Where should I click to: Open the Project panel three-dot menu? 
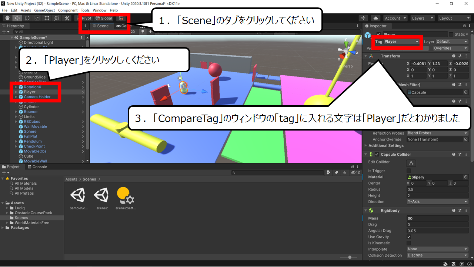pyautogui.click(x=358, y=167)
